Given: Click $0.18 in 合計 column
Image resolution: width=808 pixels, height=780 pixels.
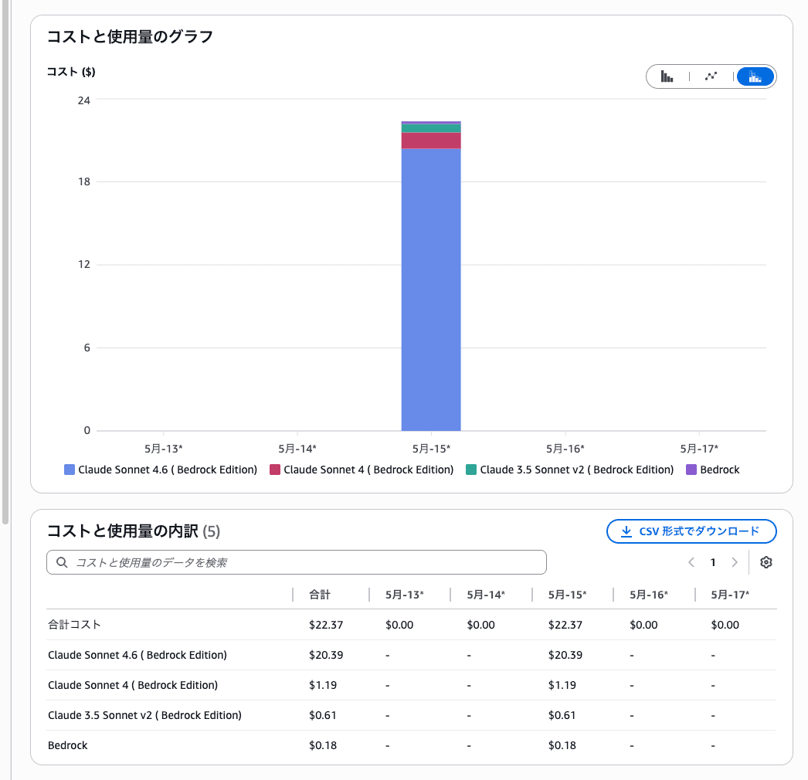Looking at the screenshot, I should tap(323, 745).
